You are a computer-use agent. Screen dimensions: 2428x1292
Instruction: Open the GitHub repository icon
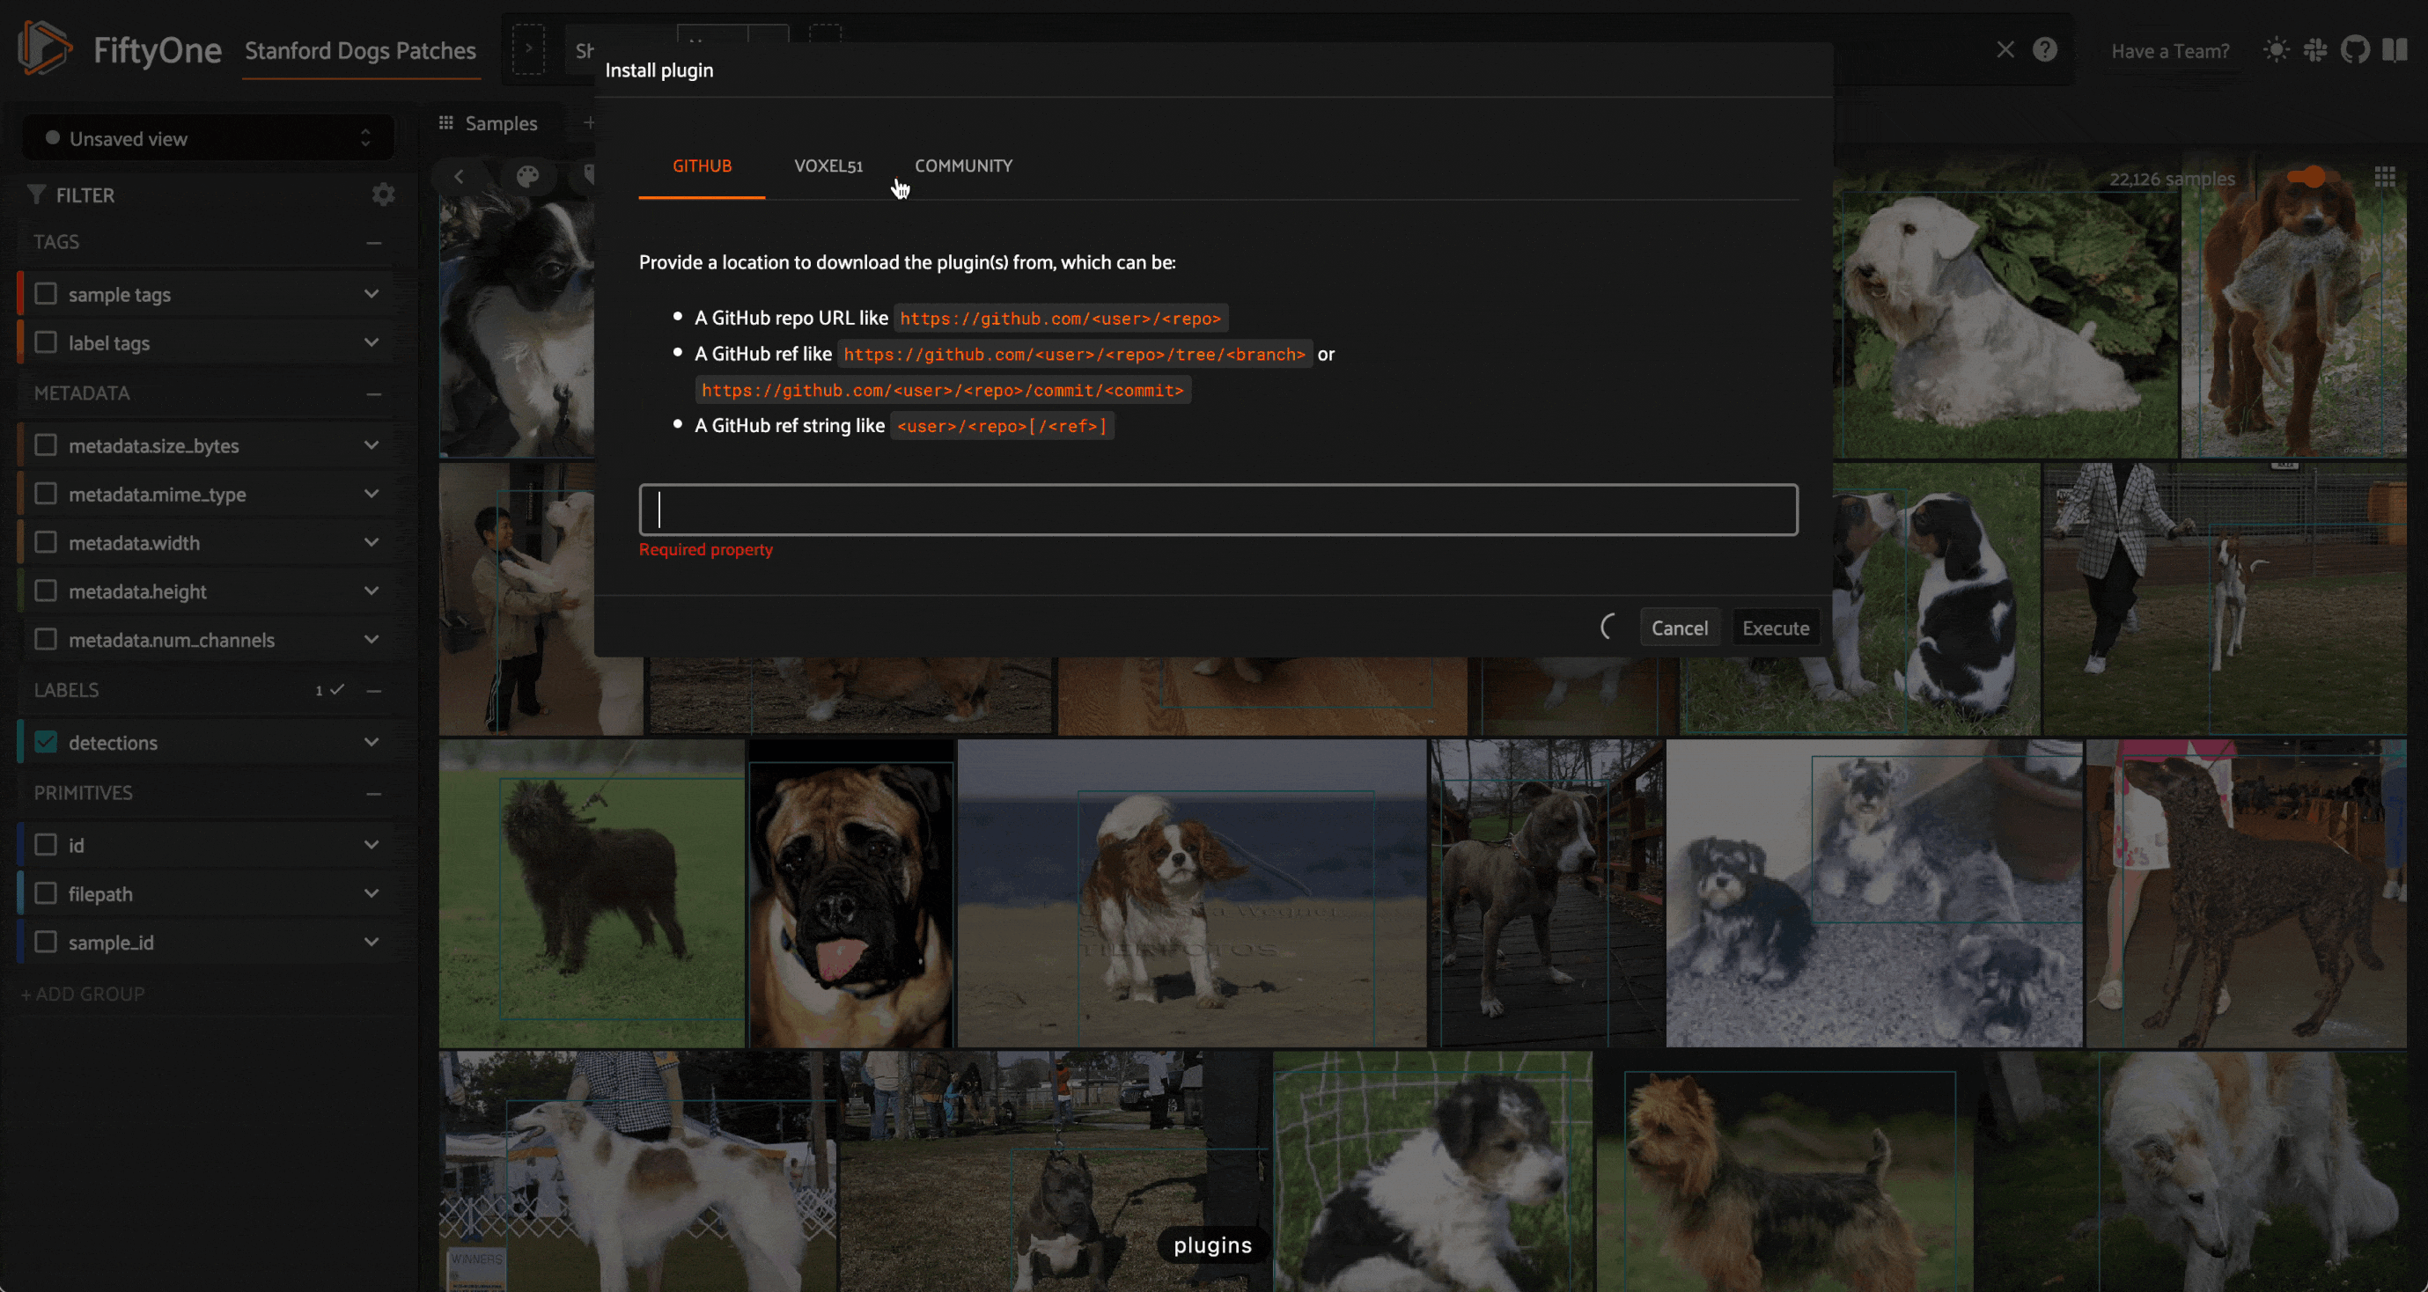(x=2354, y=50)
